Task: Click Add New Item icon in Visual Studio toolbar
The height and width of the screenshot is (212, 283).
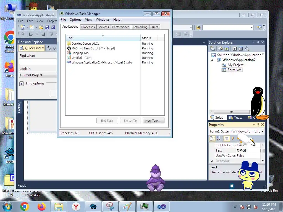Action: [32, 27]
